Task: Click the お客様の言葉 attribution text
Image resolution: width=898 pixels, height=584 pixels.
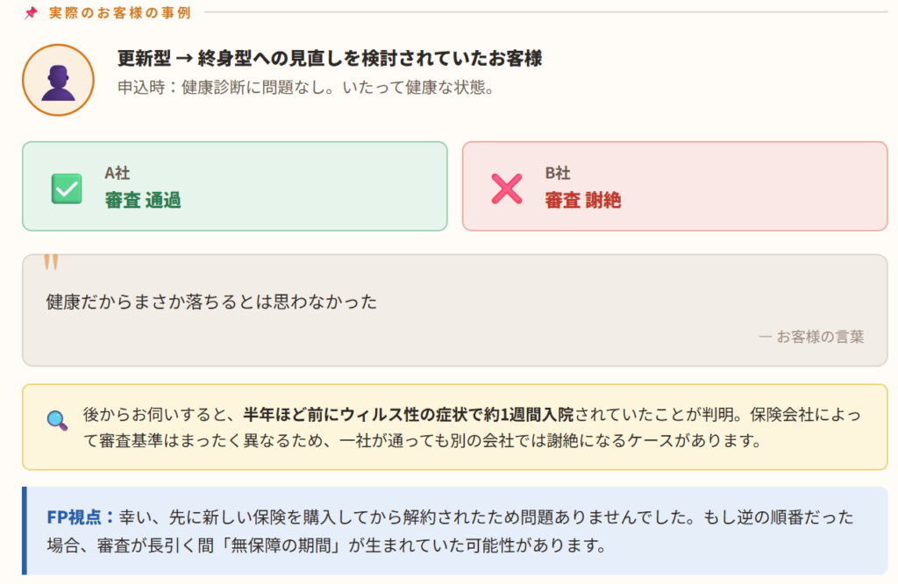Action: [811, 336]
